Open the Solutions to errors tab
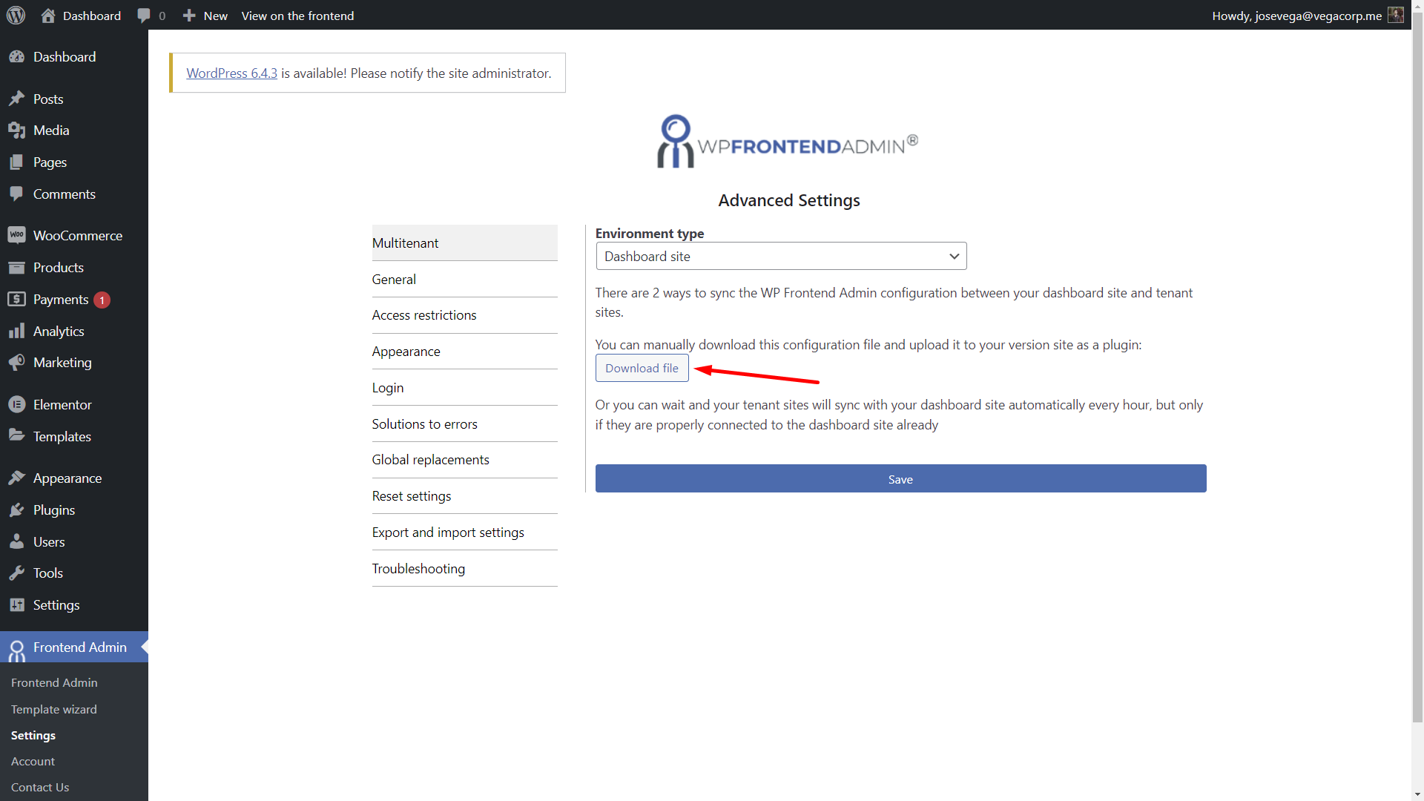The width and height of the screenshot is (1424, 801). pos(464,424)
